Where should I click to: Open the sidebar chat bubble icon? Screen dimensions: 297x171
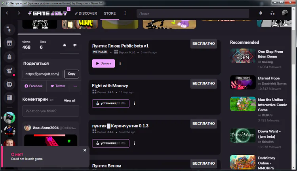click(9, 84)
